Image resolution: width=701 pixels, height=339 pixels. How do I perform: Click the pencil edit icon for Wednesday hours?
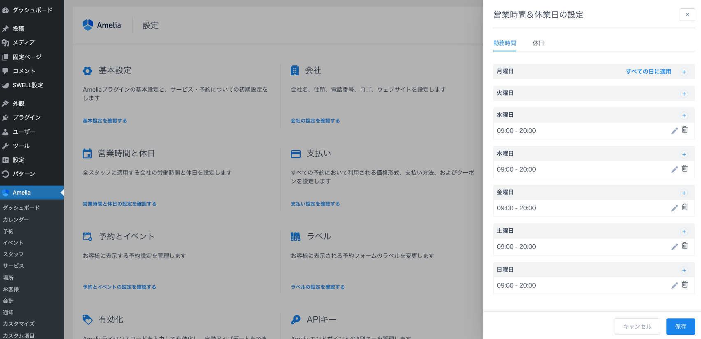674,131
